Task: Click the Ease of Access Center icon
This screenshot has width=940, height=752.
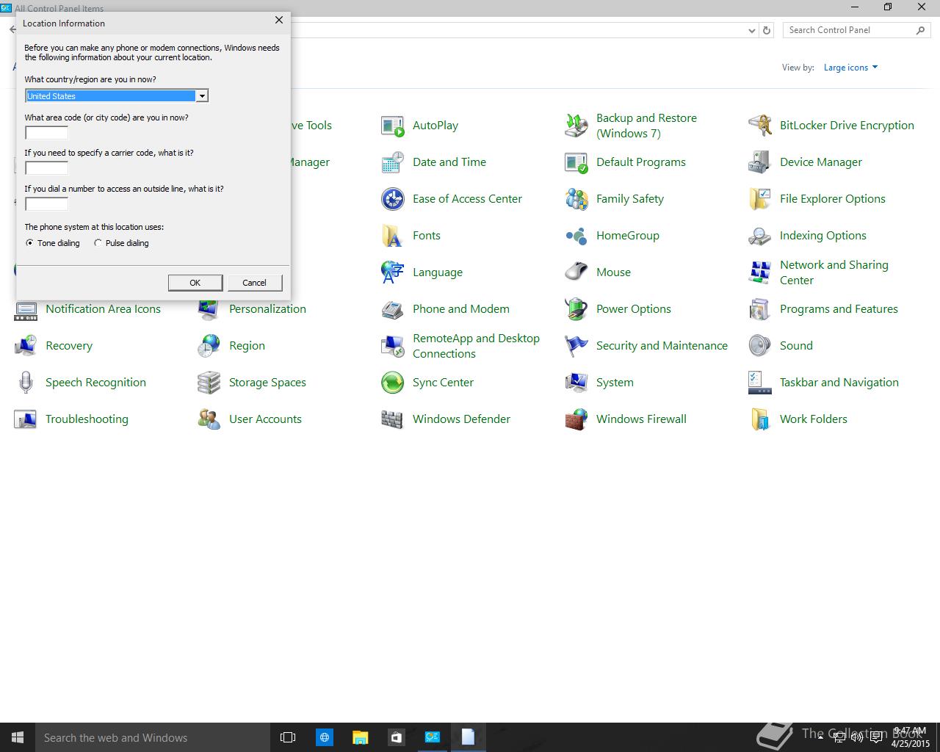Action: 393,199
